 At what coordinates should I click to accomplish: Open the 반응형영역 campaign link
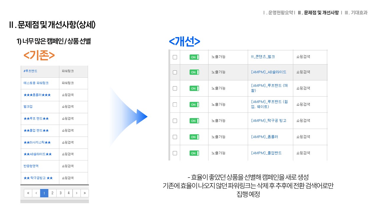31,166
